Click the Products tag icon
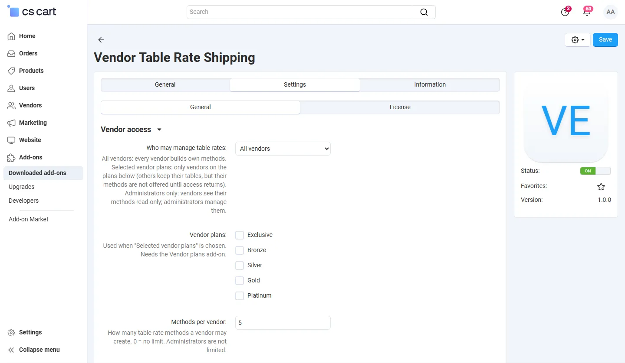Image resolution: width=625 pixels, height=363 pixels. [12, 71]
